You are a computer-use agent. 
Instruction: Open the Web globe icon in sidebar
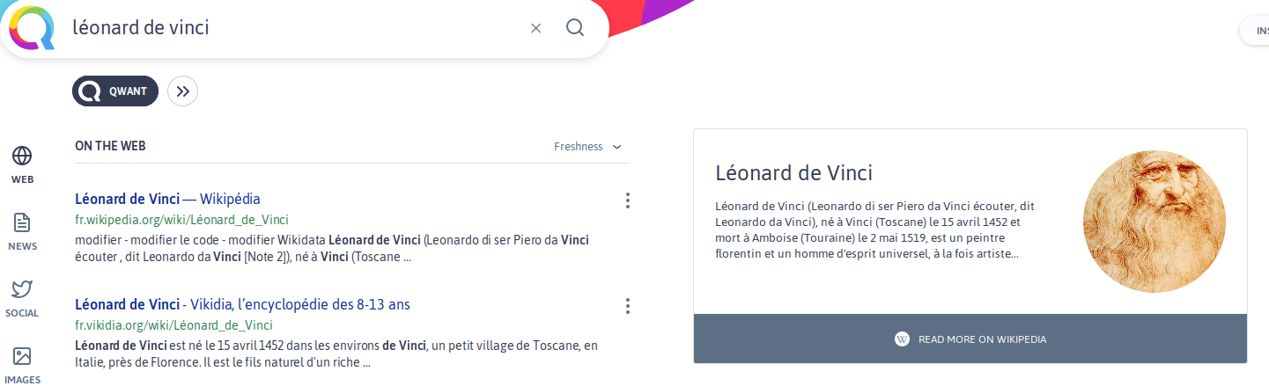coord(22,157)
